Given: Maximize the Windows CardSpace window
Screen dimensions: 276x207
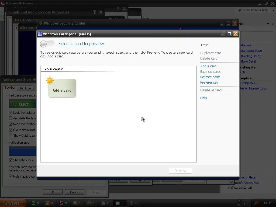Looking at the screenshot, I should click(229, 34).
